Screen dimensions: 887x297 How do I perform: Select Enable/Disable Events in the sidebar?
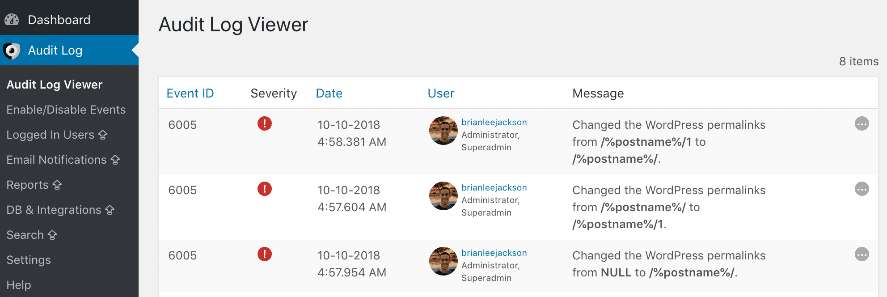[66, 109]
